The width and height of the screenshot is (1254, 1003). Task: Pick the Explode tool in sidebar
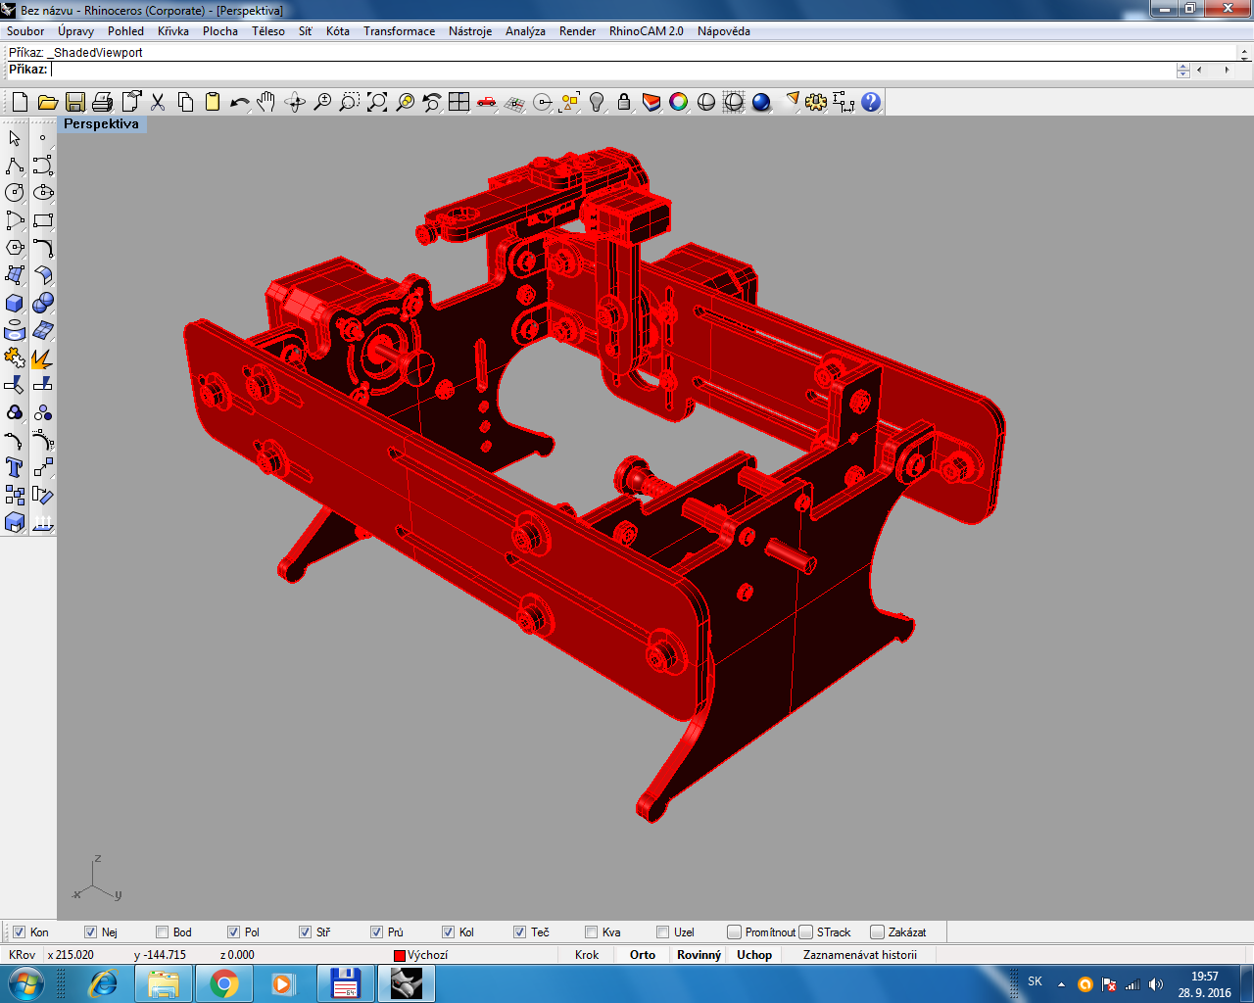click(42, 358)
